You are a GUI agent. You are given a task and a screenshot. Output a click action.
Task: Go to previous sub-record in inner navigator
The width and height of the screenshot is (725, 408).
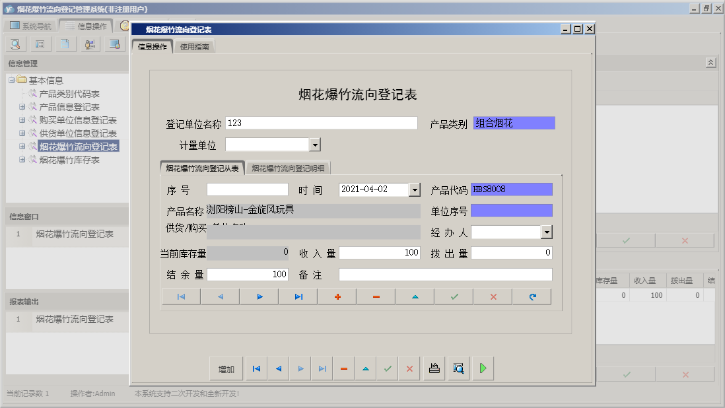coord(221,296)
